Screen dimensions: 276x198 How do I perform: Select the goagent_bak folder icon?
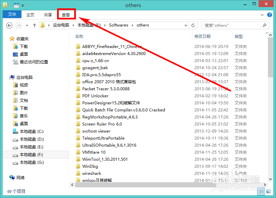coord(78,67)
